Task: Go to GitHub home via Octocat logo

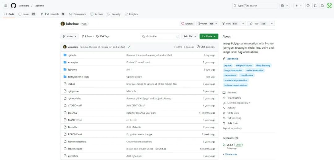Action: (x=13, y=6)
